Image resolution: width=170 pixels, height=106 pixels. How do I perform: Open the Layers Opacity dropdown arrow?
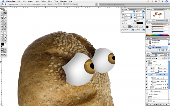point(169,55)
